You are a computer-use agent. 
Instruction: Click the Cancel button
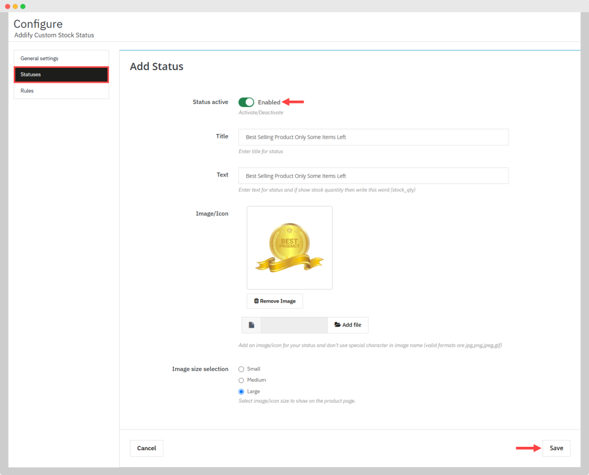pyautogui.click(x=147, y=449)
